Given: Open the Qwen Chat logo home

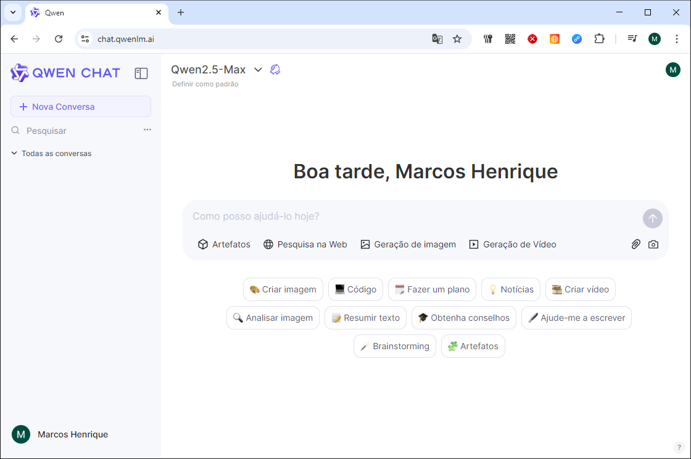Looking at the screenshot, I should (x=65, y=73).
